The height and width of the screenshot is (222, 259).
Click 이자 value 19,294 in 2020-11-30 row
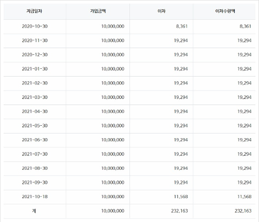(x=181, y=40)
